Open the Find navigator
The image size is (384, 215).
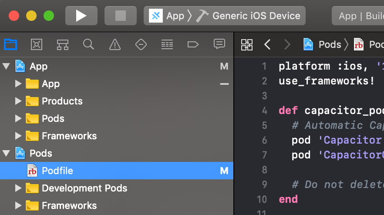(88, 44)
